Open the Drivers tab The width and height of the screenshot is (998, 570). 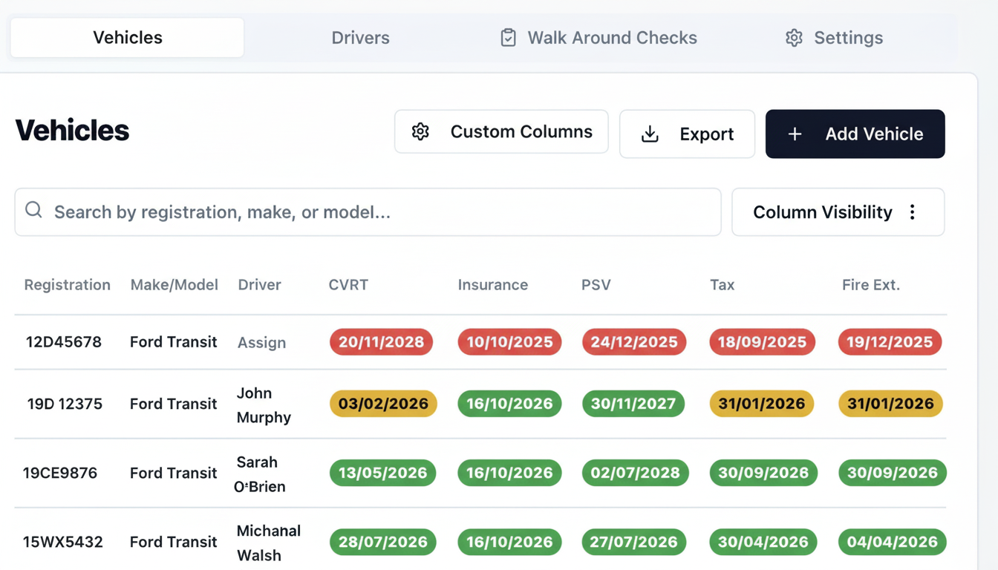[360, 38]
